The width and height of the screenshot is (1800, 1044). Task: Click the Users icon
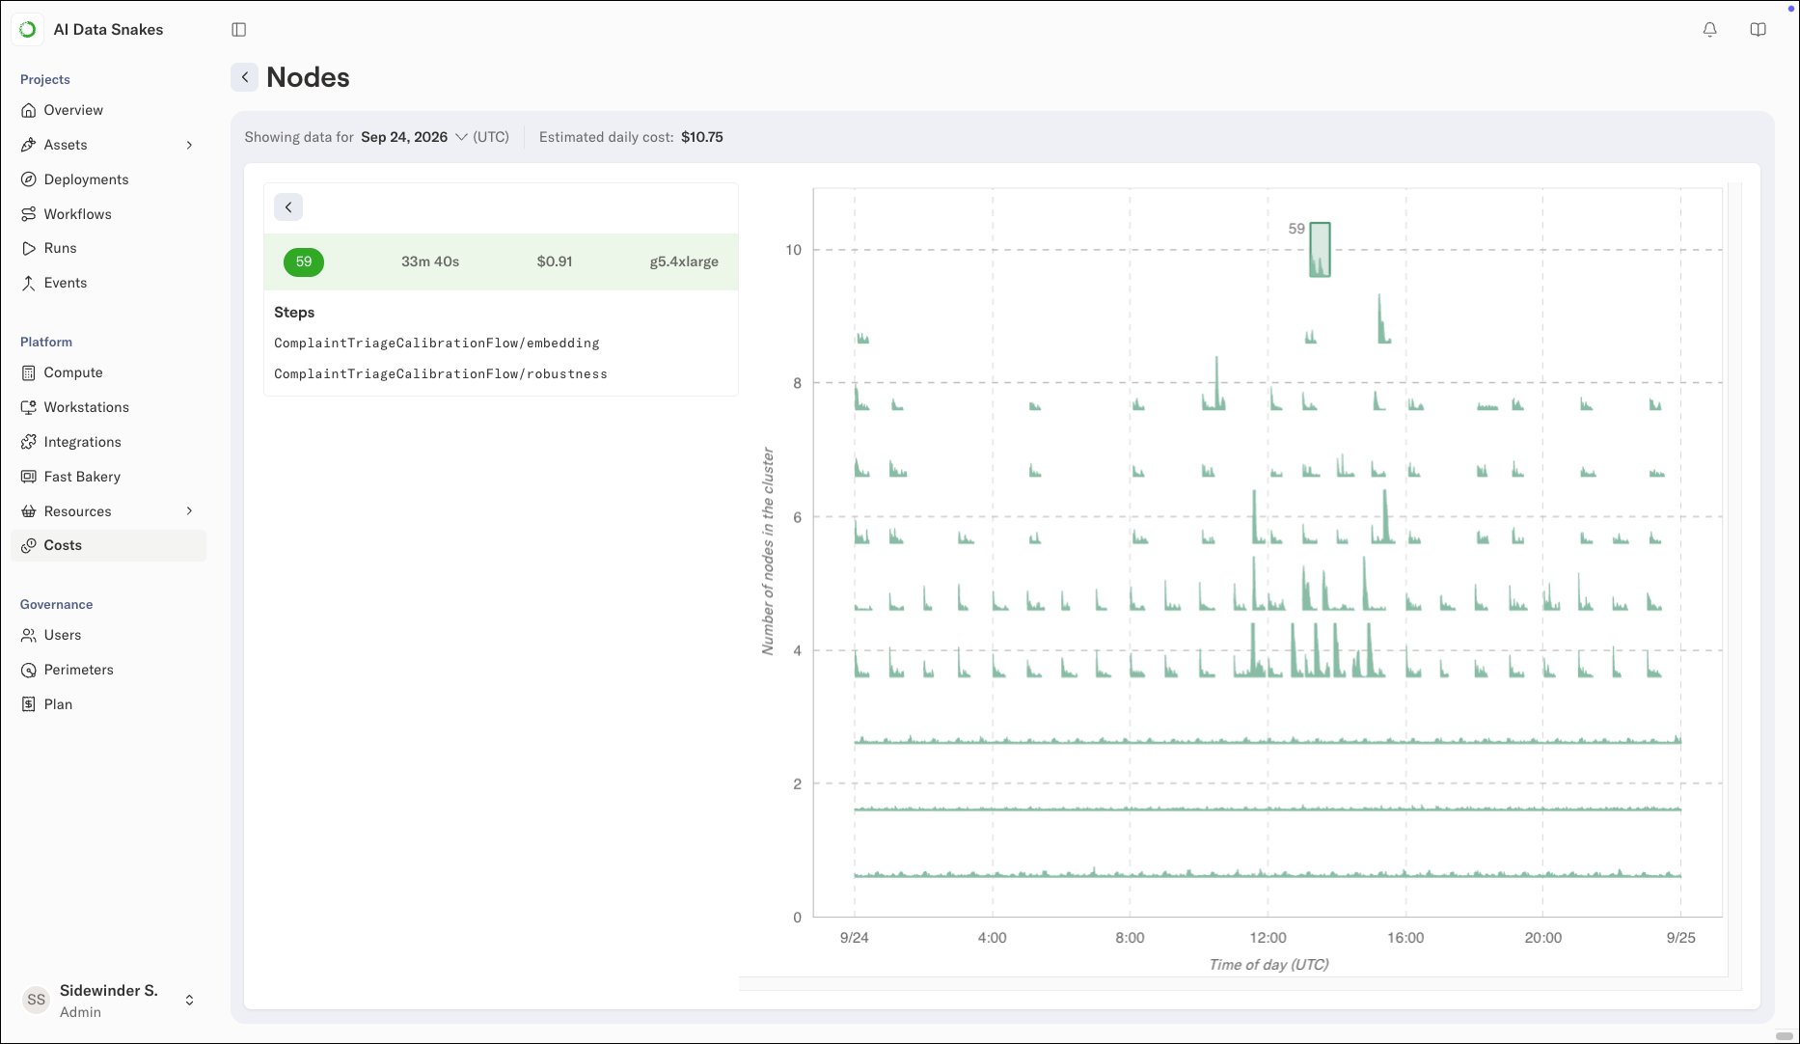[29, 635]
